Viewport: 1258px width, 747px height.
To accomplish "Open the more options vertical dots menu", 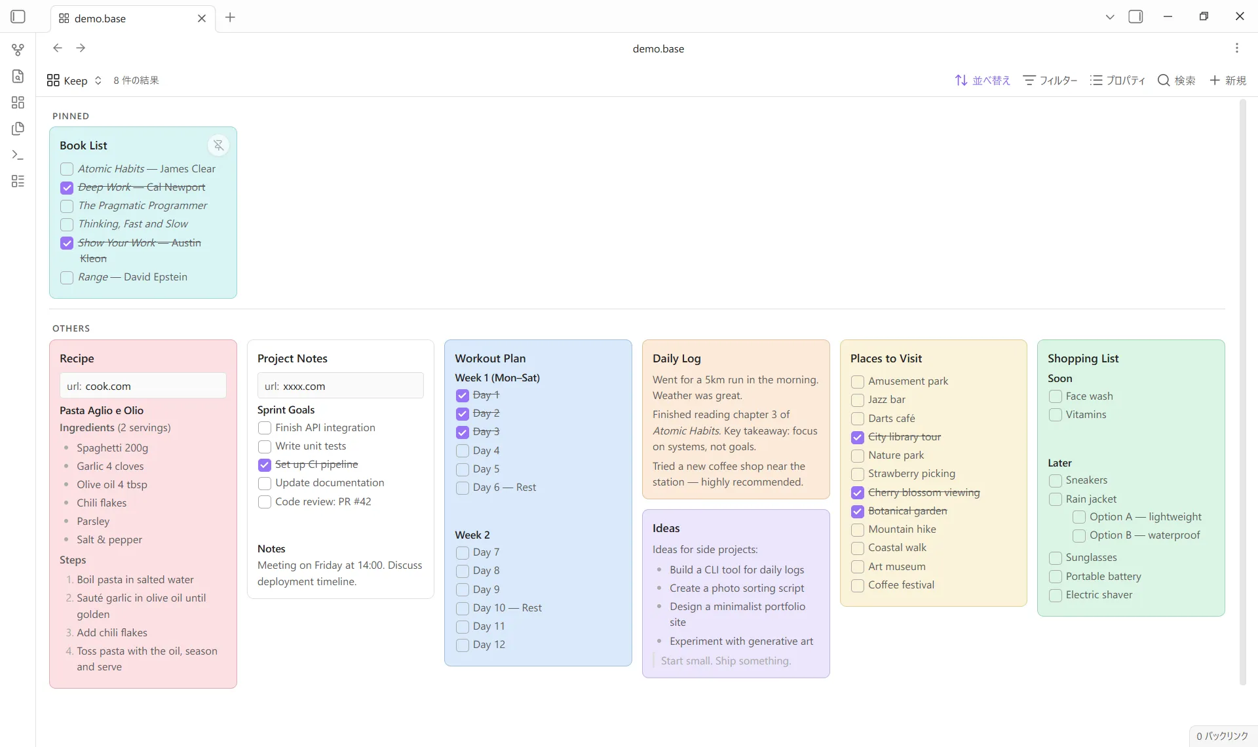I will 1236,48.
